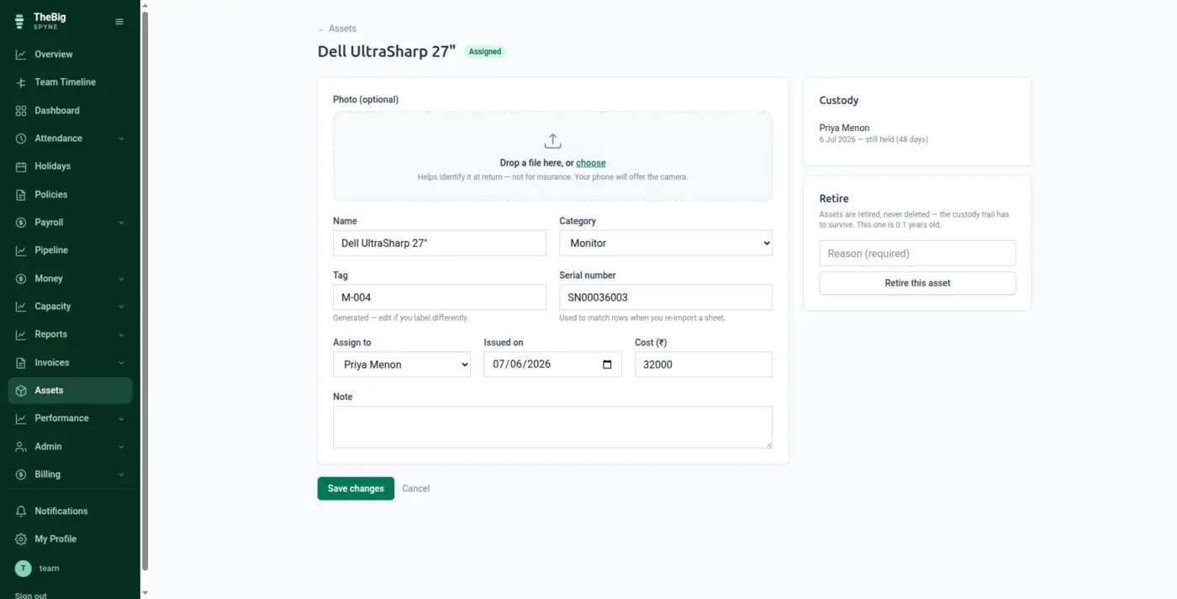Click the Pipeline chart icon
This screenshot has width=1177, height=599.
pos(21,250)
